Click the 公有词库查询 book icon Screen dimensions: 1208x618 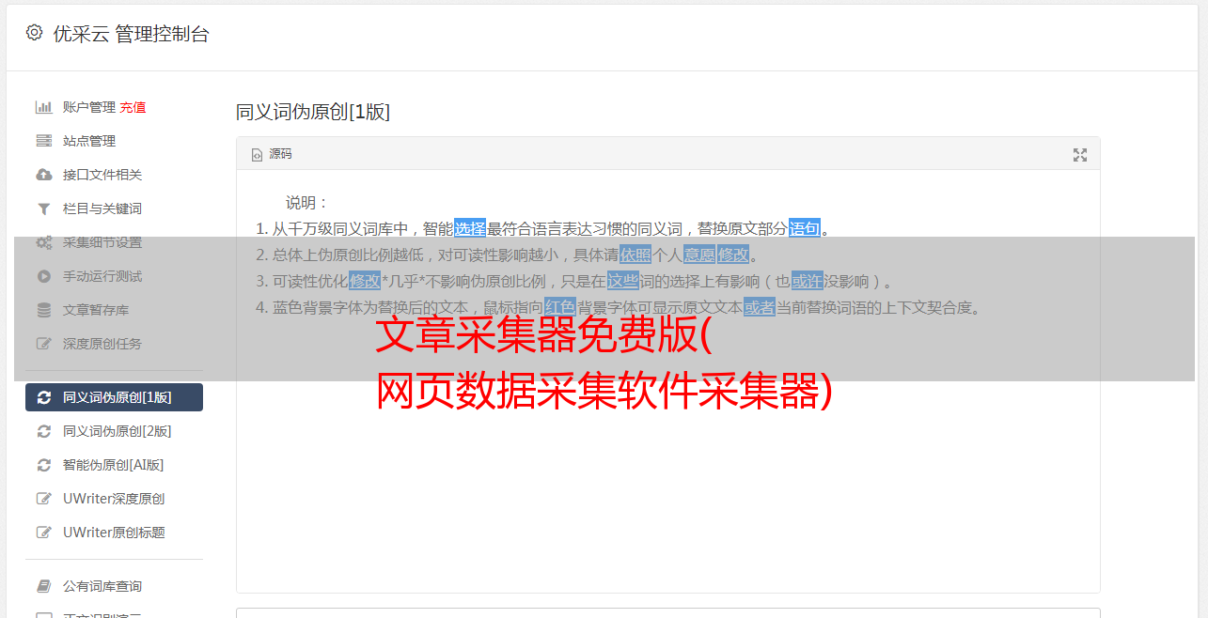[43, 586]
